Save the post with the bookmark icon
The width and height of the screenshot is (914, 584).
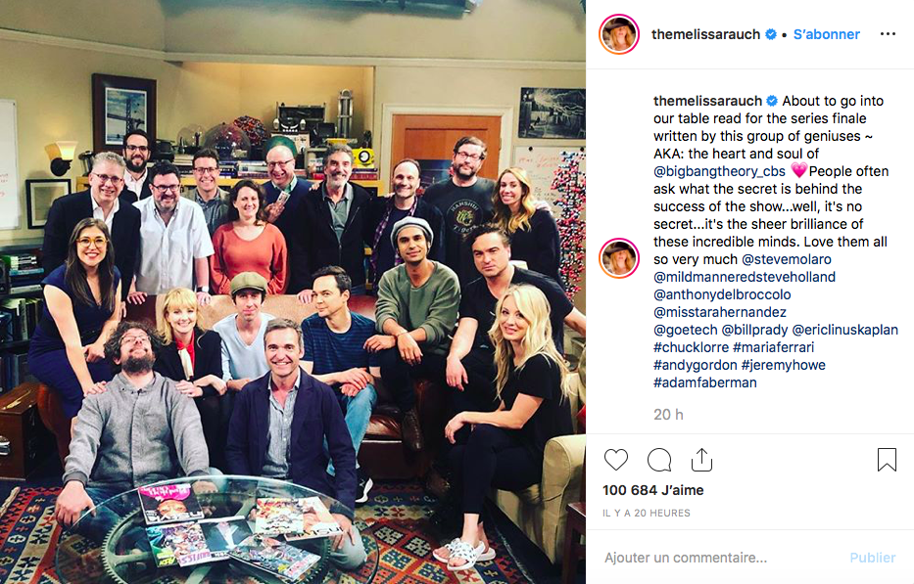coord(887,460)
